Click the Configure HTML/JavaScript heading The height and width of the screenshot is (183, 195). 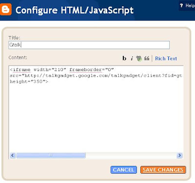75,10
